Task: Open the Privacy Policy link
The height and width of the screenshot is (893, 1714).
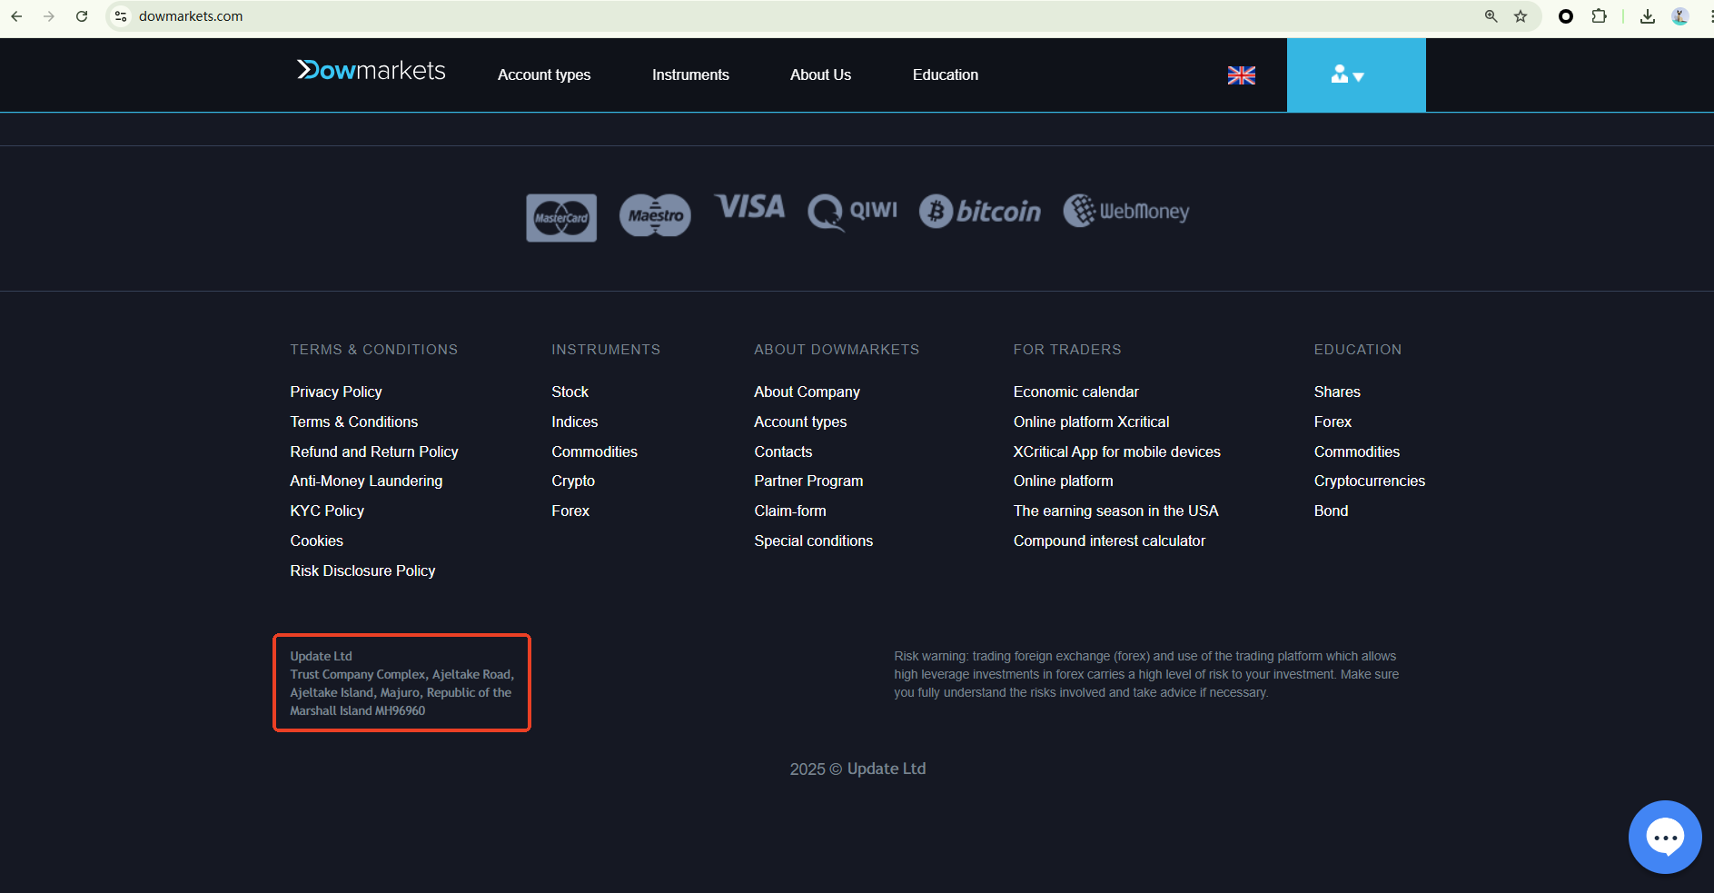Action: pos(336,392)
